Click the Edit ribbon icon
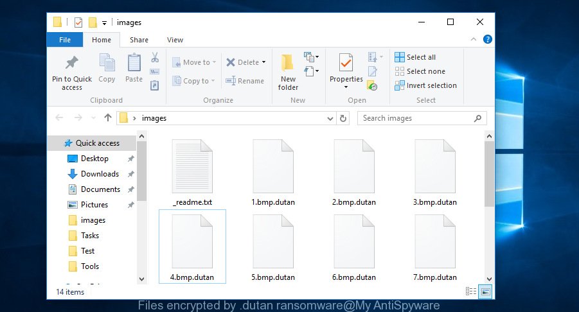This screenshot has height=312, width=579. point(373,71)
